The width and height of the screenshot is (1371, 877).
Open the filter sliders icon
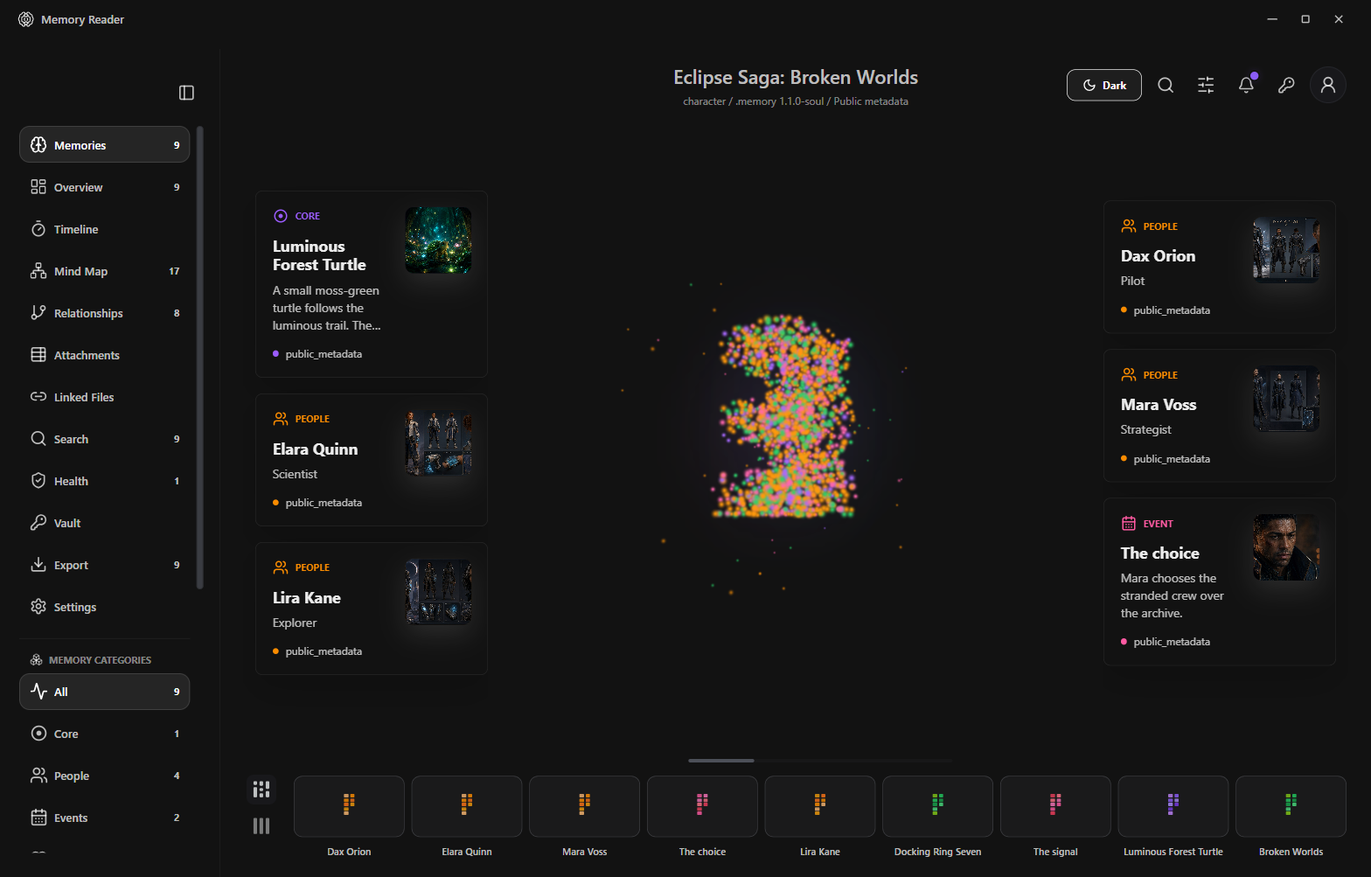point(1206,85)
